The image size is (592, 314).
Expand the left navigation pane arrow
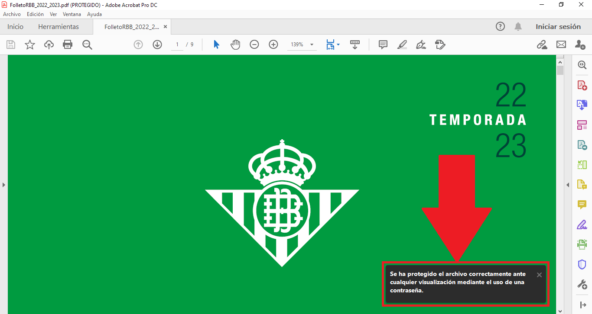pos(3,185)
